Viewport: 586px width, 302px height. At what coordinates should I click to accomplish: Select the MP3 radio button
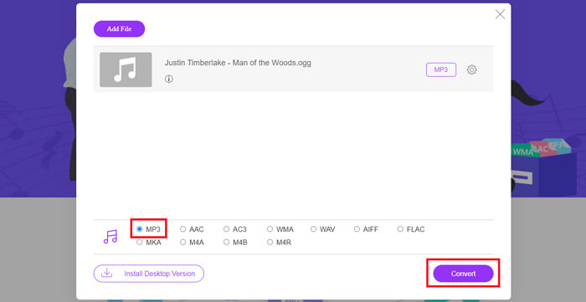coord(140,229)
